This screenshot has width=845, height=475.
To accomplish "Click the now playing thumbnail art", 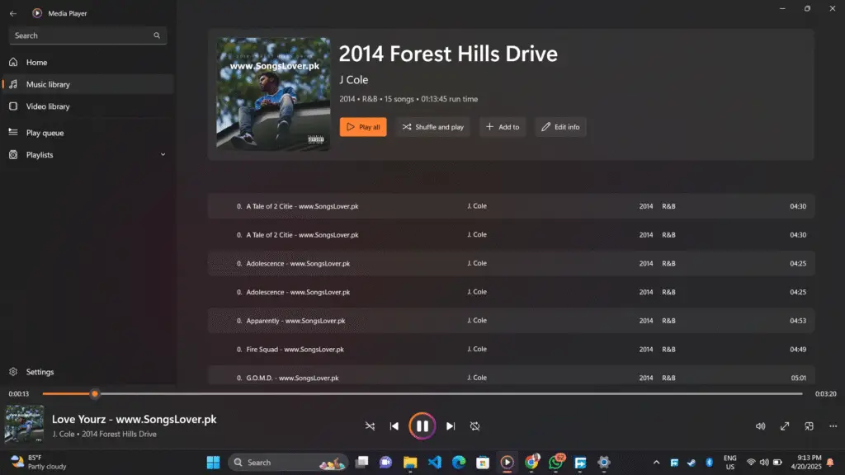I will click(x=24, y=424).
